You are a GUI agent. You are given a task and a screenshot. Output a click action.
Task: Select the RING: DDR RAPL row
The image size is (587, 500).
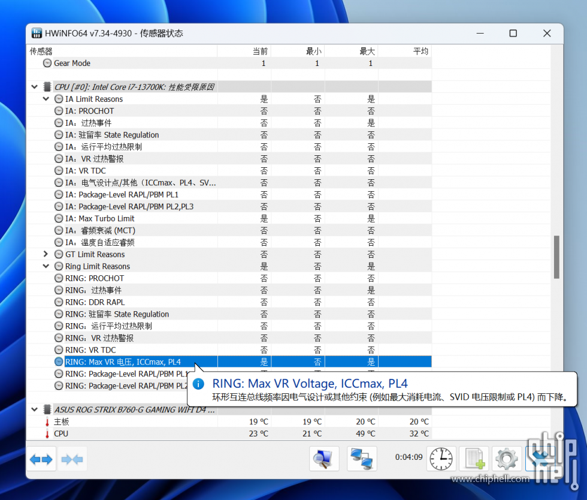(95, 302)
